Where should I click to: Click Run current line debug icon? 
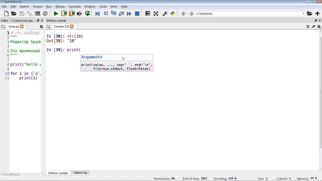click(x=106, y=14)
